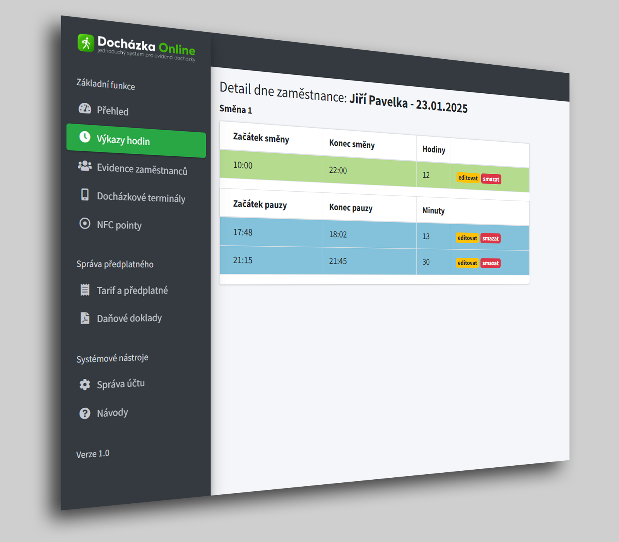The height and width of the screenshot is (542, 619).
Task: Click pause start time 17:48
Action: (243, 232)
